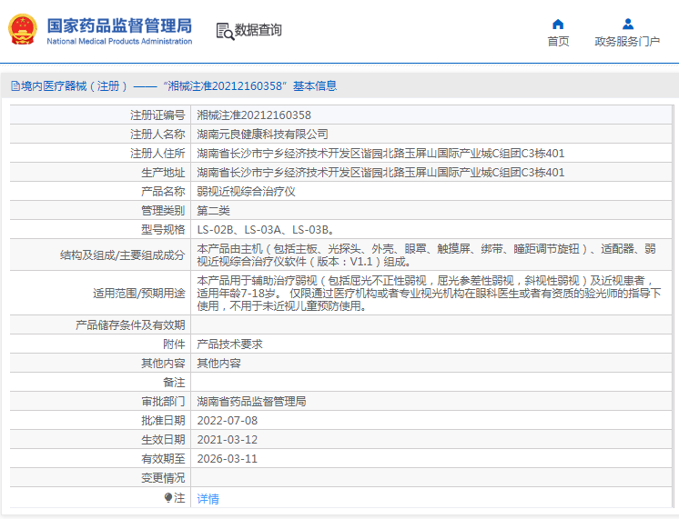
Task: Click effective date 2021-03-12
Action: [228, 439]
